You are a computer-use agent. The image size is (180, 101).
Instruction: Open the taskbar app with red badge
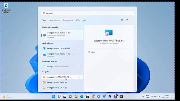pyautogui.click(x=116, y=97)
